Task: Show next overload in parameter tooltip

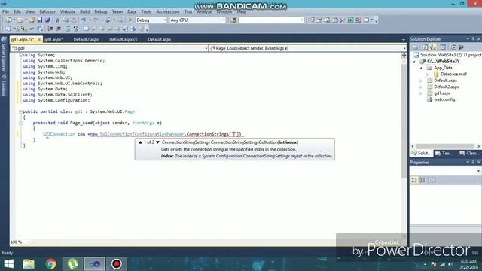Action: coord(157,142)
